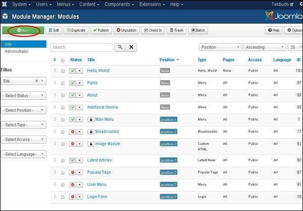Screen dimensions: 303x211
Task: Click the search magnifier icon button
Action: (x=120, y=47)
